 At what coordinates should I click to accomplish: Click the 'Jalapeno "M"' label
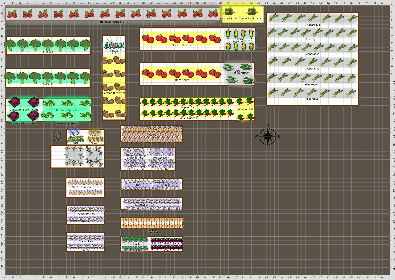tap(187, 107)
